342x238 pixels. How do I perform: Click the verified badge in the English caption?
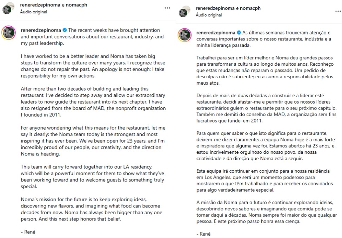[65, 30]
